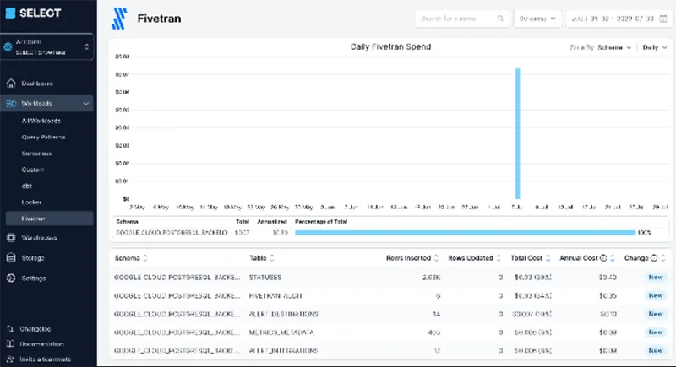This screenshot has height=367, width=676.
Task: Open dbt workloads
Action: (x=27, y=186)
